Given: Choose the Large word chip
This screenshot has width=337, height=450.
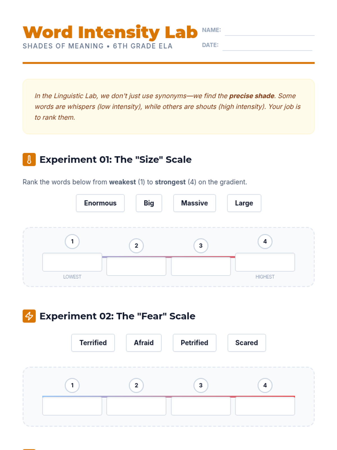Looking at the screenshot, I should click(x=244, y=203).
